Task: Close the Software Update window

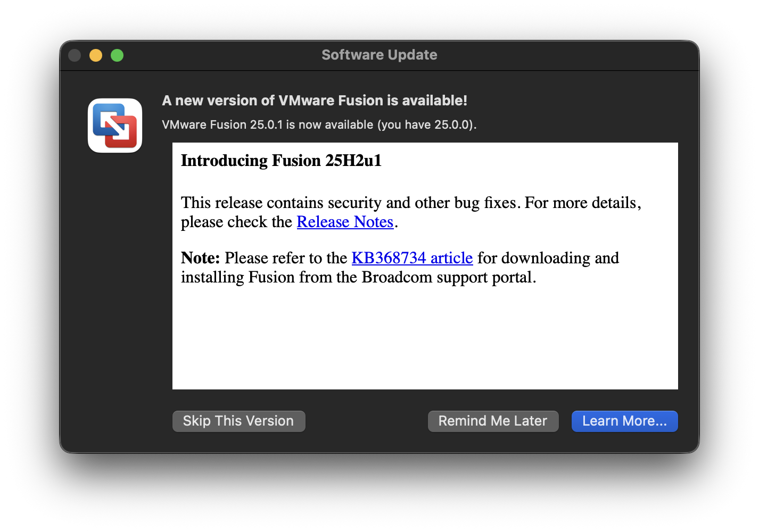Action: click(75, 55)
